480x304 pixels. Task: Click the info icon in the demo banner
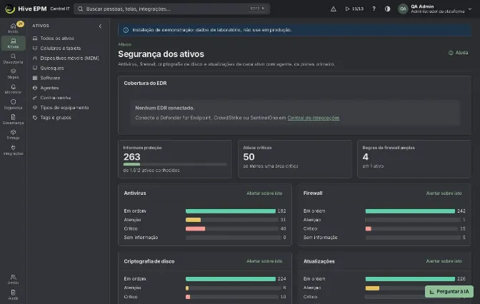pyautogui.click(x=126, y=30)
